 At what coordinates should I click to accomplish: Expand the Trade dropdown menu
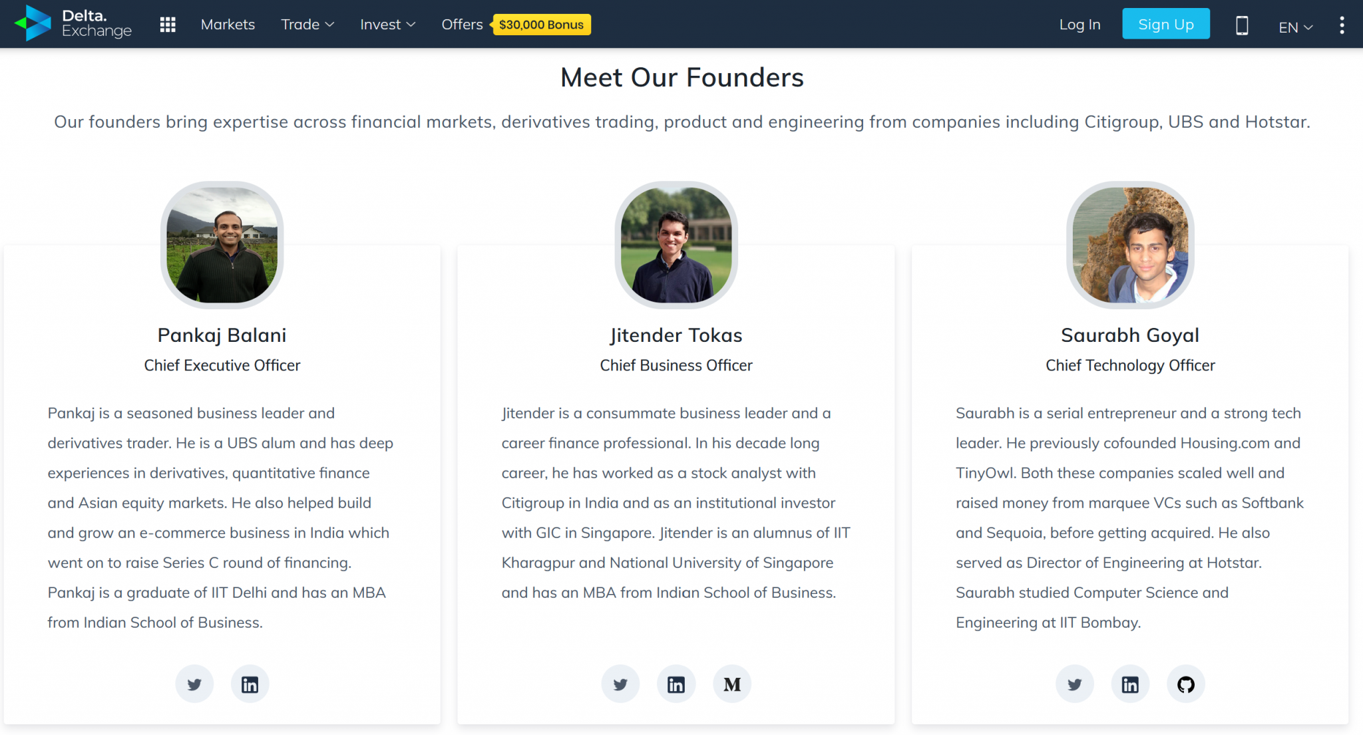(x=307, y=25)
